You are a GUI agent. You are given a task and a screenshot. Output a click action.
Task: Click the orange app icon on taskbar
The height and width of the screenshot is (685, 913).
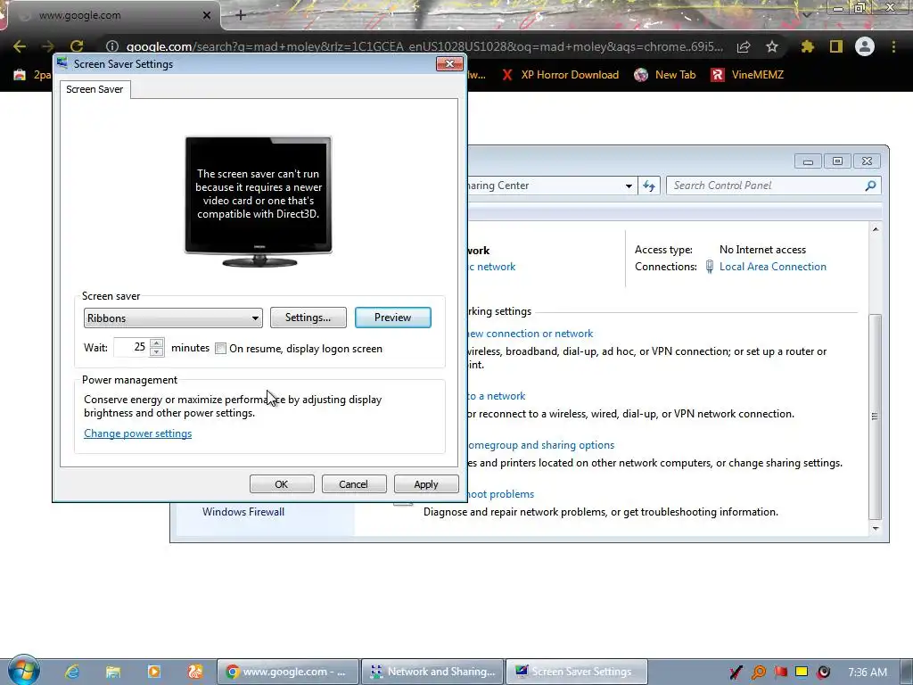195,672
